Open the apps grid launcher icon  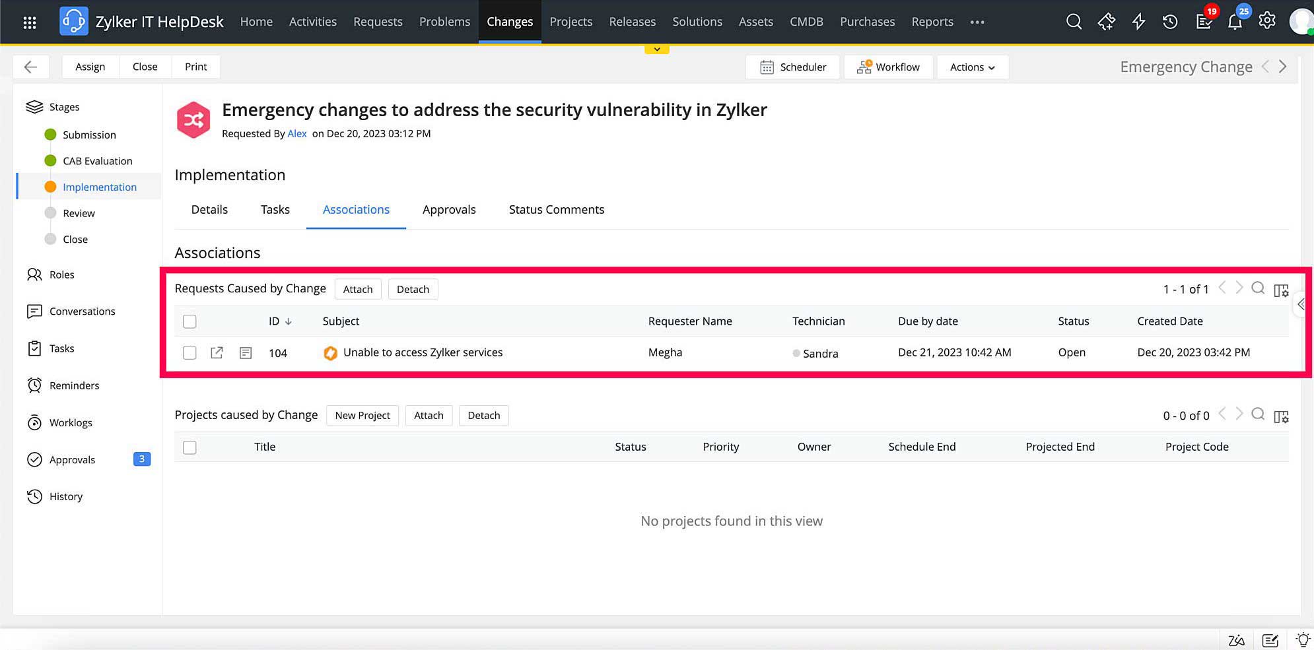click(30, 22)
